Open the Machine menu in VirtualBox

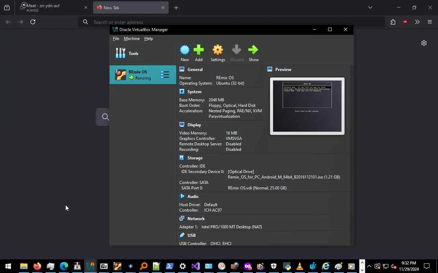click(132, 39)
